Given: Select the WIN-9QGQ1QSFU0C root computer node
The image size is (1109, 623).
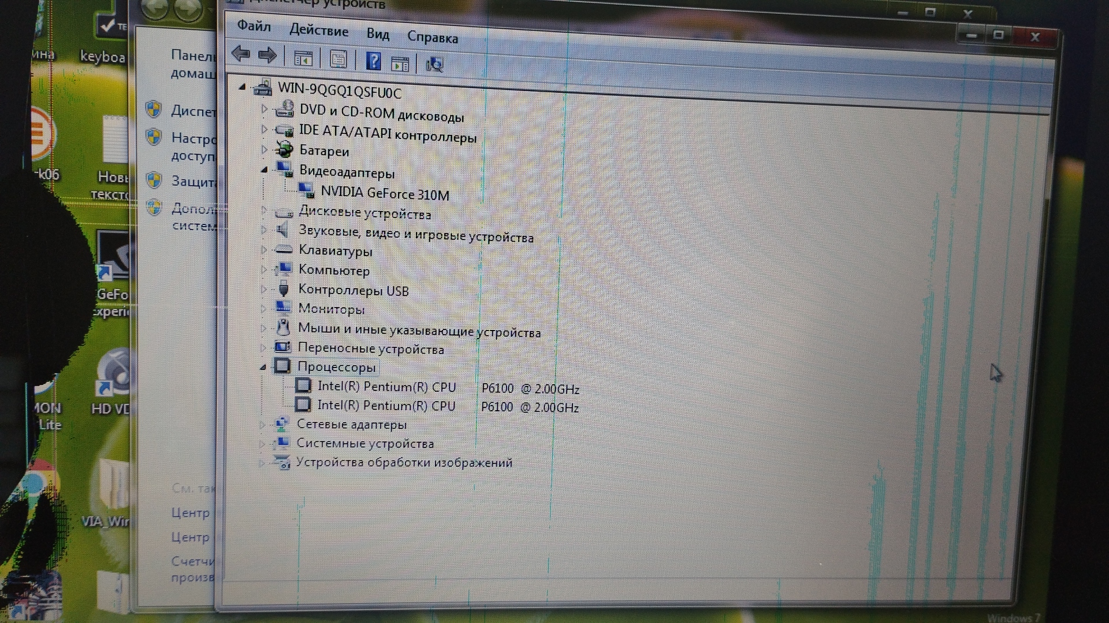Looking at the screenshot, I should pos(339,92).
